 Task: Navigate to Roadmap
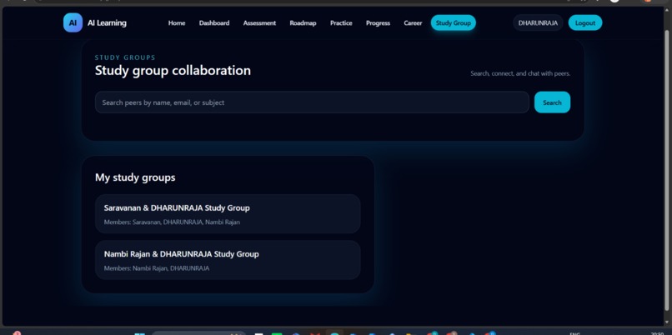point(303,23)
